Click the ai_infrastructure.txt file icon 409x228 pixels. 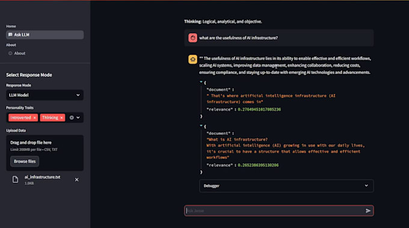pos(16,179)
